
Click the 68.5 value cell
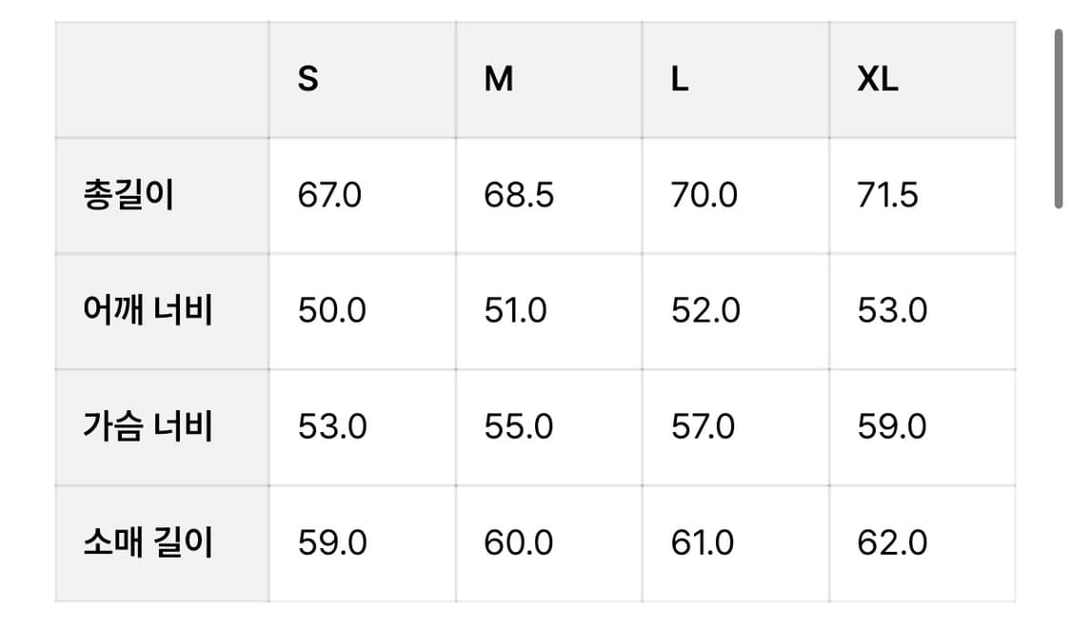[x=519, y=196]
